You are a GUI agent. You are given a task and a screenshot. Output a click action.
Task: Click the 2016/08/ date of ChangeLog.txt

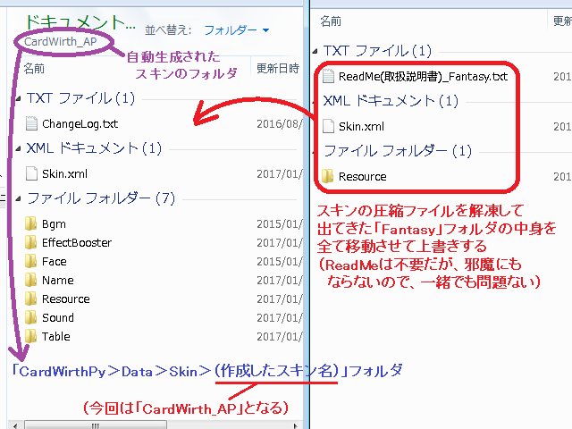(x=280, y=124)
